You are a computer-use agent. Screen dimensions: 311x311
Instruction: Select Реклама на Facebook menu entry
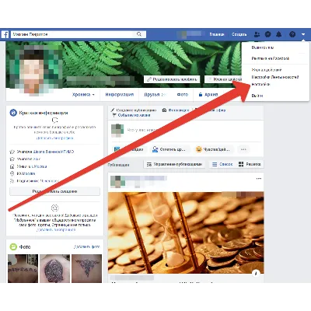pyautogui.click(x=271, y=58)
